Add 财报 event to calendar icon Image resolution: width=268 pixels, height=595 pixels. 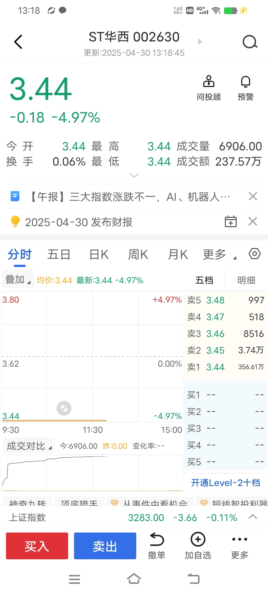point(231,222)
